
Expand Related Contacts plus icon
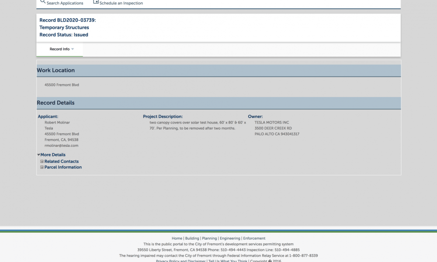tap(42, 162)
